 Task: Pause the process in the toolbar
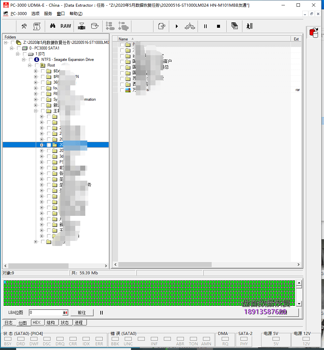(x=205, y=26)
